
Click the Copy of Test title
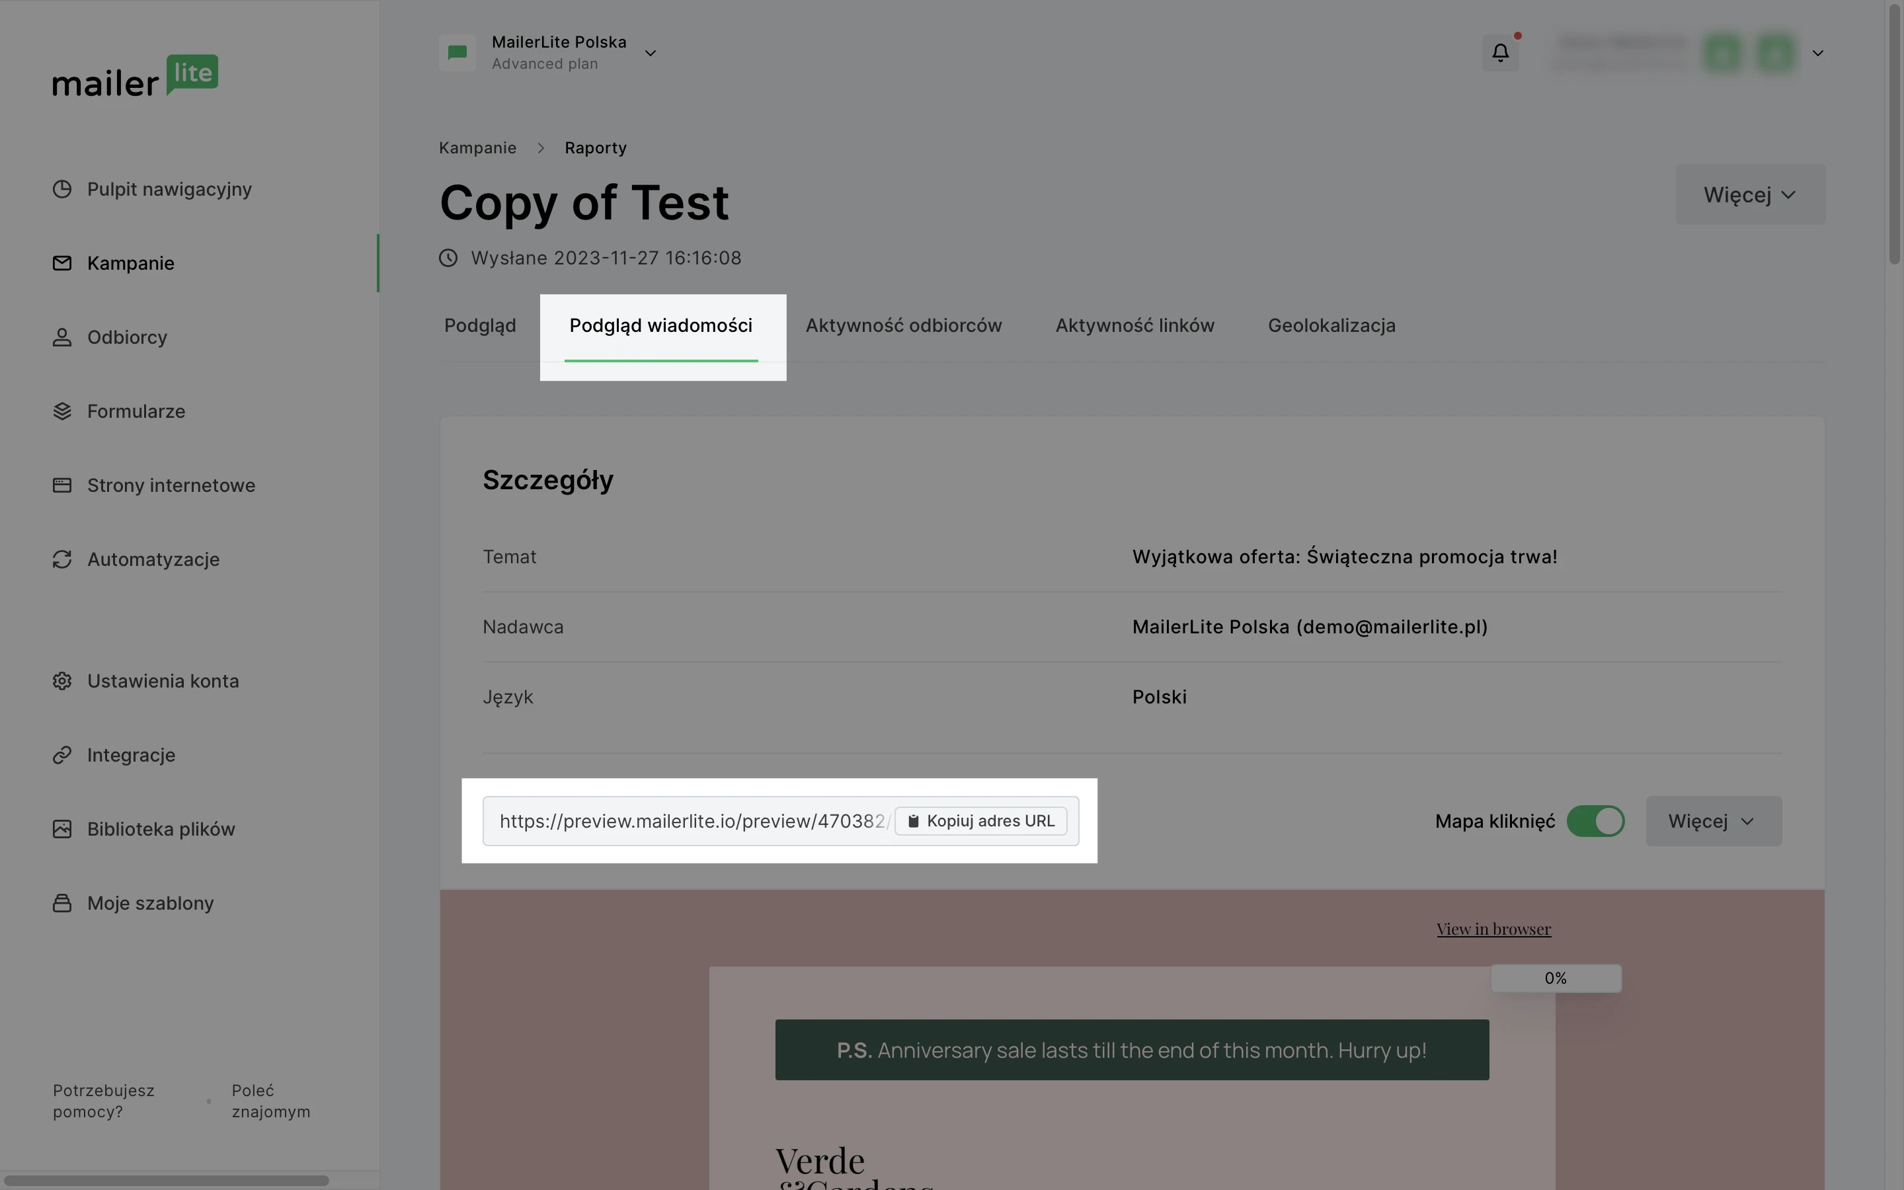(584, 202)
